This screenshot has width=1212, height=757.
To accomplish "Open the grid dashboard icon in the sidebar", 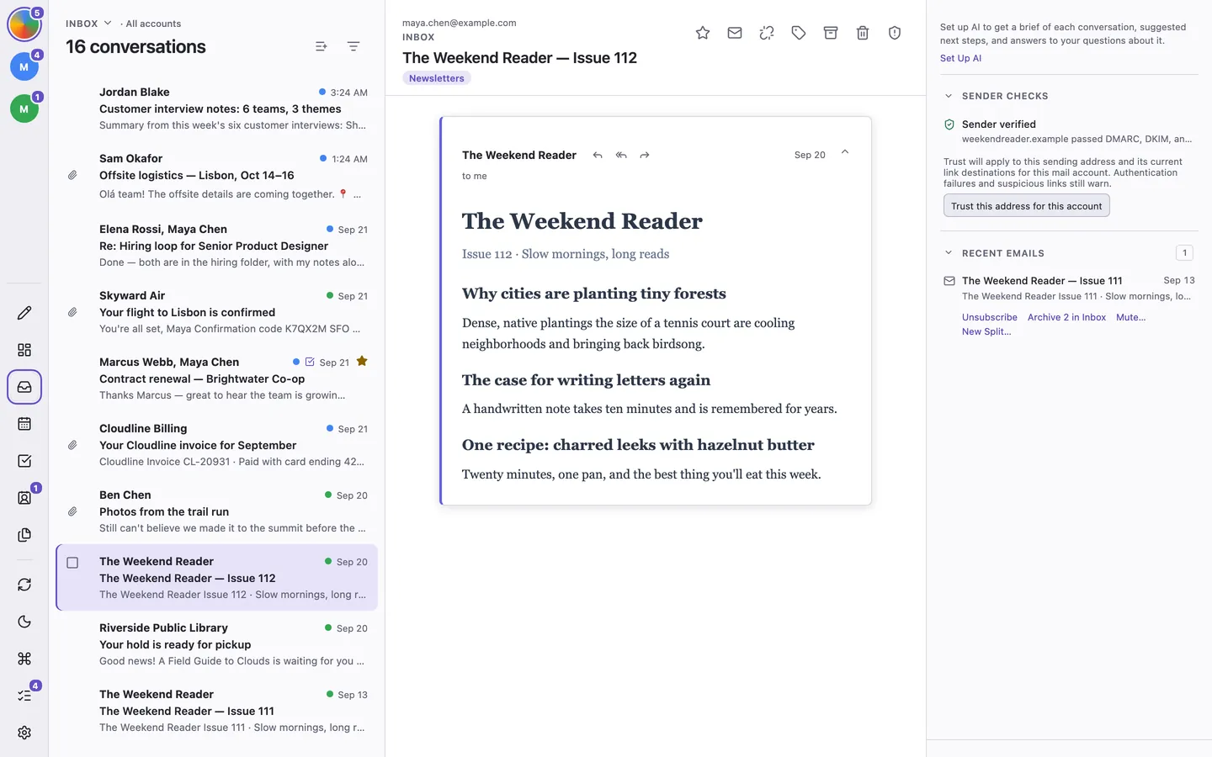I will tap(24, 350).
